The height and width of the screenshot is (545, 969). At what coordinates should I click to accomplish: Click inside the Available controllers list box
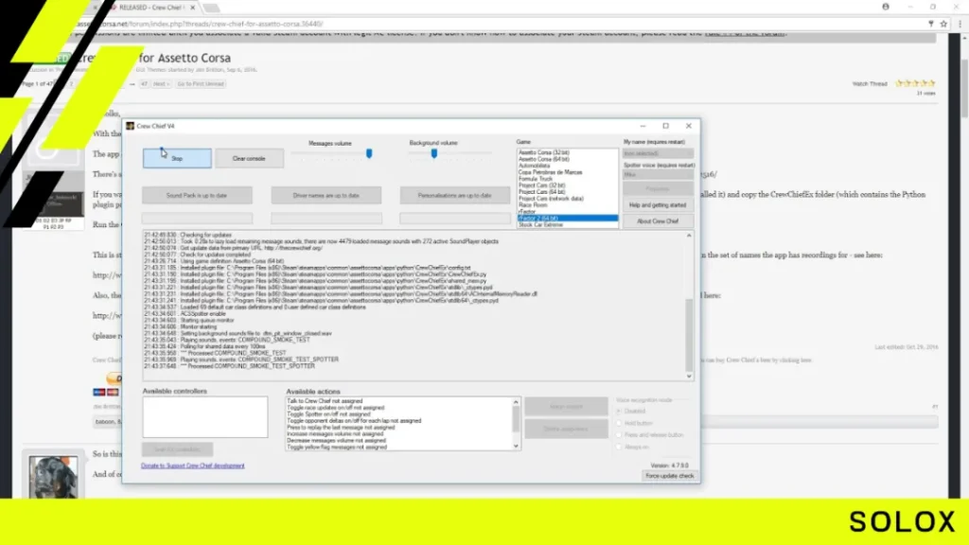coord(205,417)
